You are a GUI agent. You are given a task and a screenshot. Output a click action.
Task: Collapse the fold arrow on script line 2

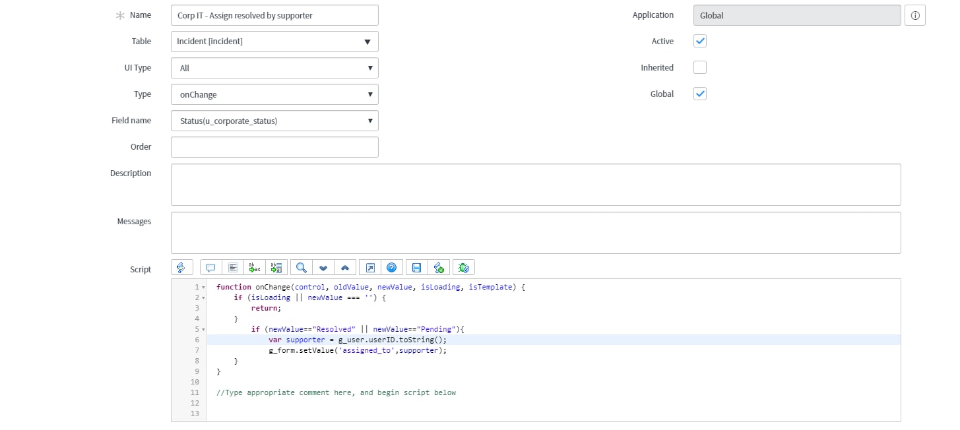(x=203, y=298)
